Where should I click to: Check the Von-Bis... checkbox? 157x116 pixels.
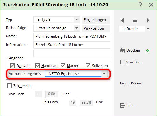coord(123,62)
